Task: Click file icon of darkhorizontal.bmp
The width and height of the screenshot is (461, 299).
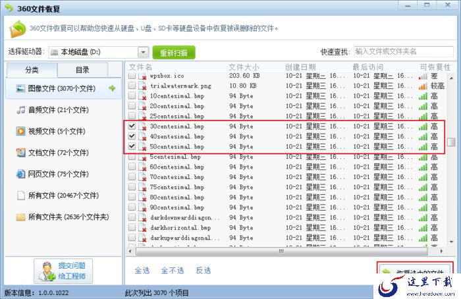Action: tap(143, 228)
